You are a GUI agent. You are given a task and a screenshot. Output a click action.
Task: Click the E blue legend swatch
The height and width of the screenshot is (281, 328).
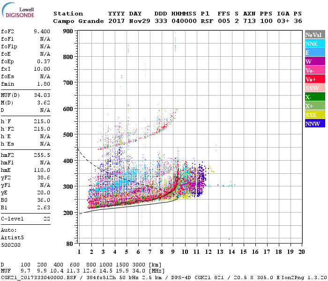[x=315, y=52]
